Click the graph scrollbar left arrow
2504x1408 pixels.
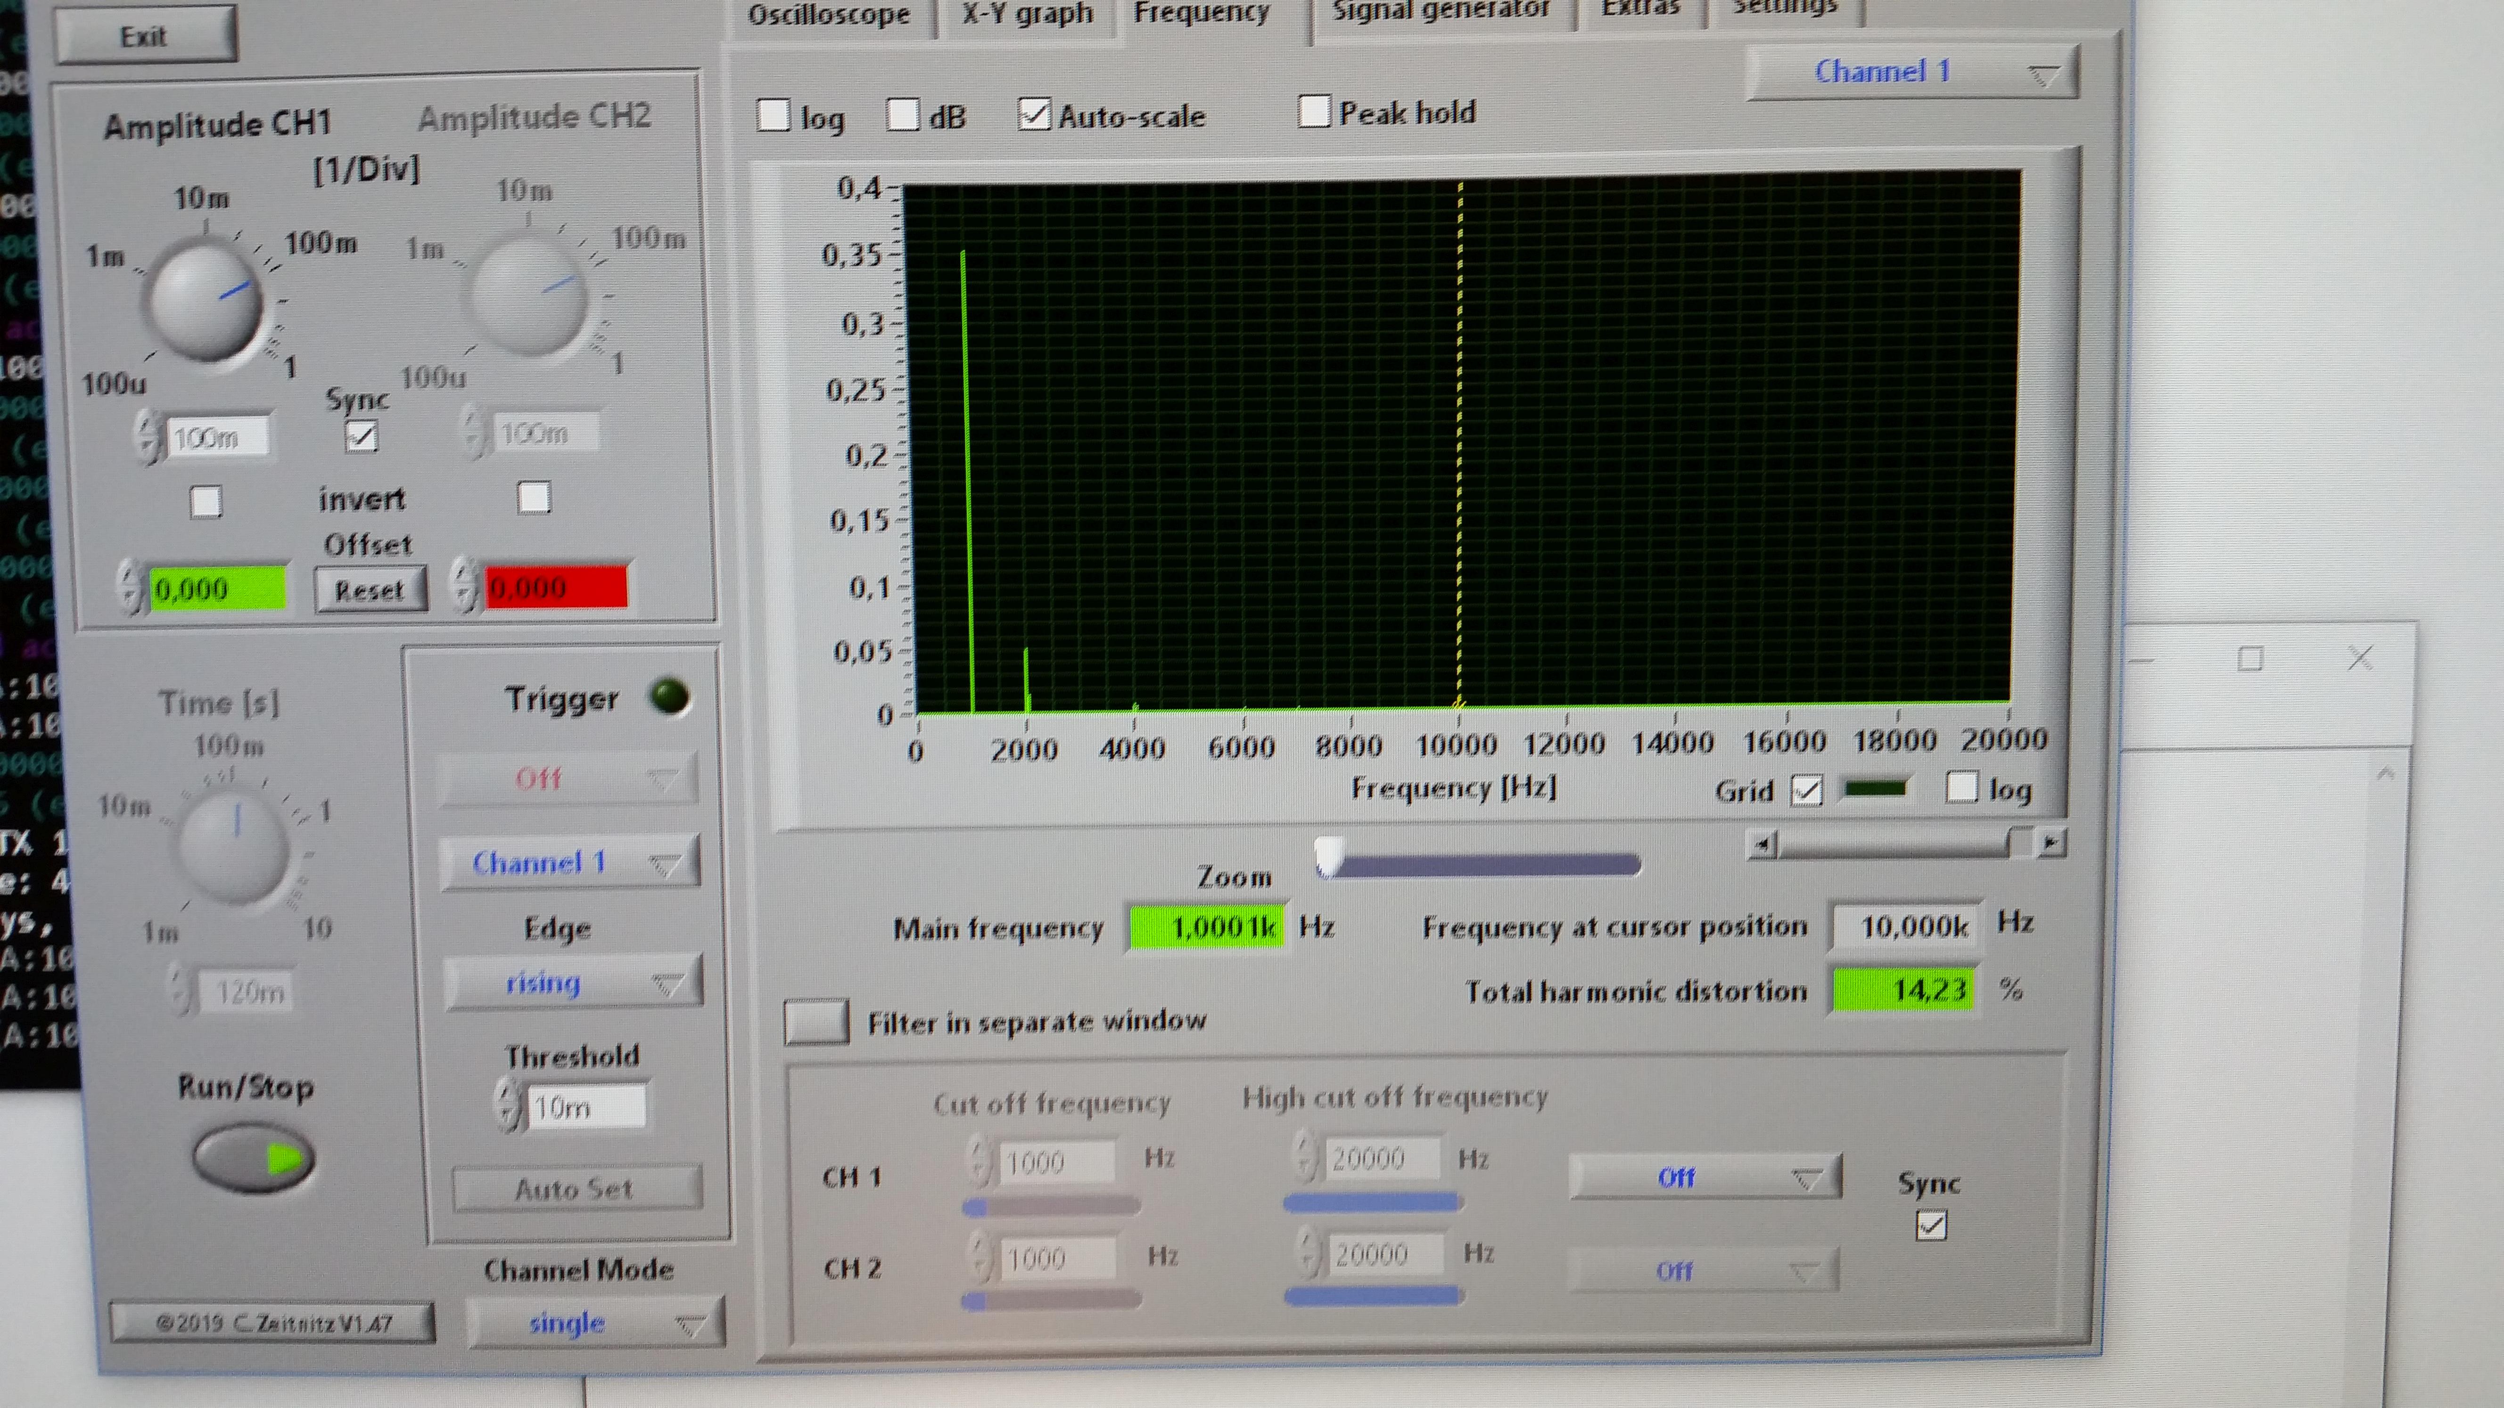coord(1763,844)
